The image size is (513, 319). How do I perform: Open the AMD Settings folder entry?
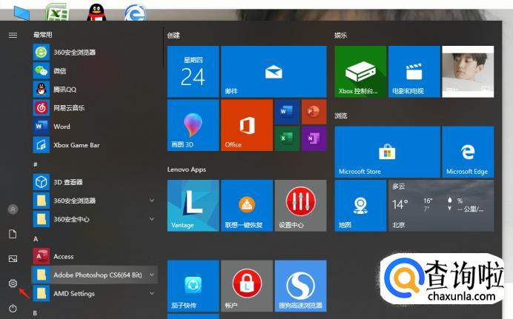(x=94, y=294)
